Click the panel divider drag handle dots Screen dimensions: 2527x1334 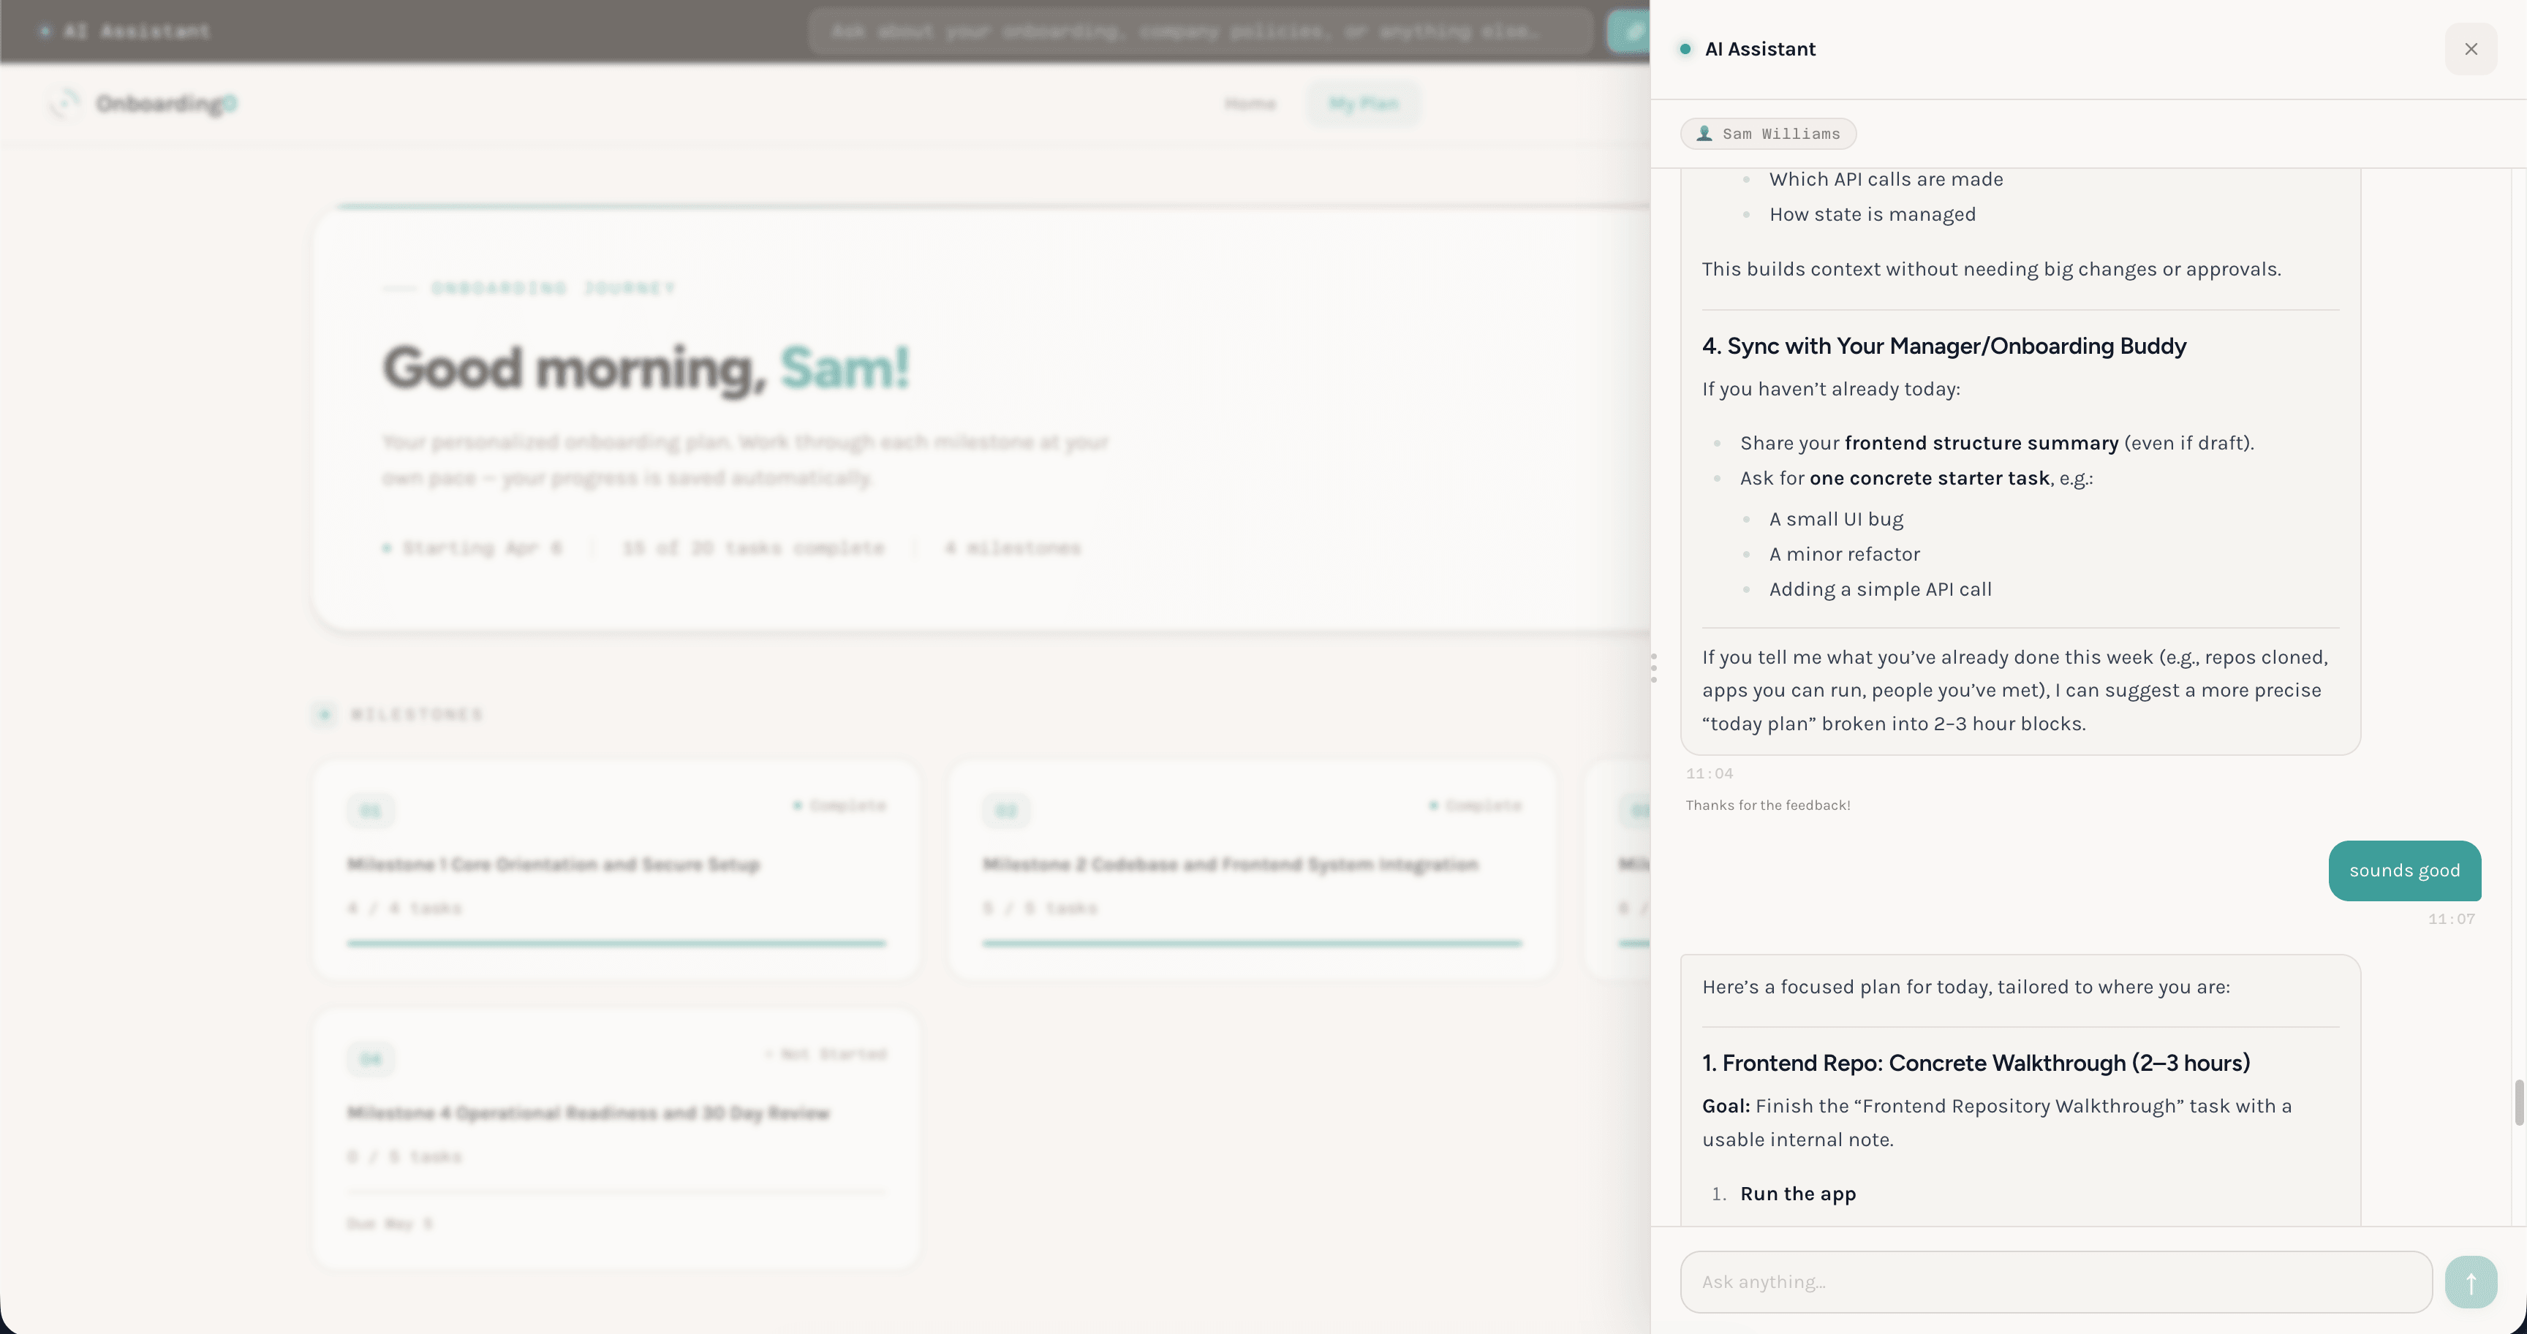1654,668
